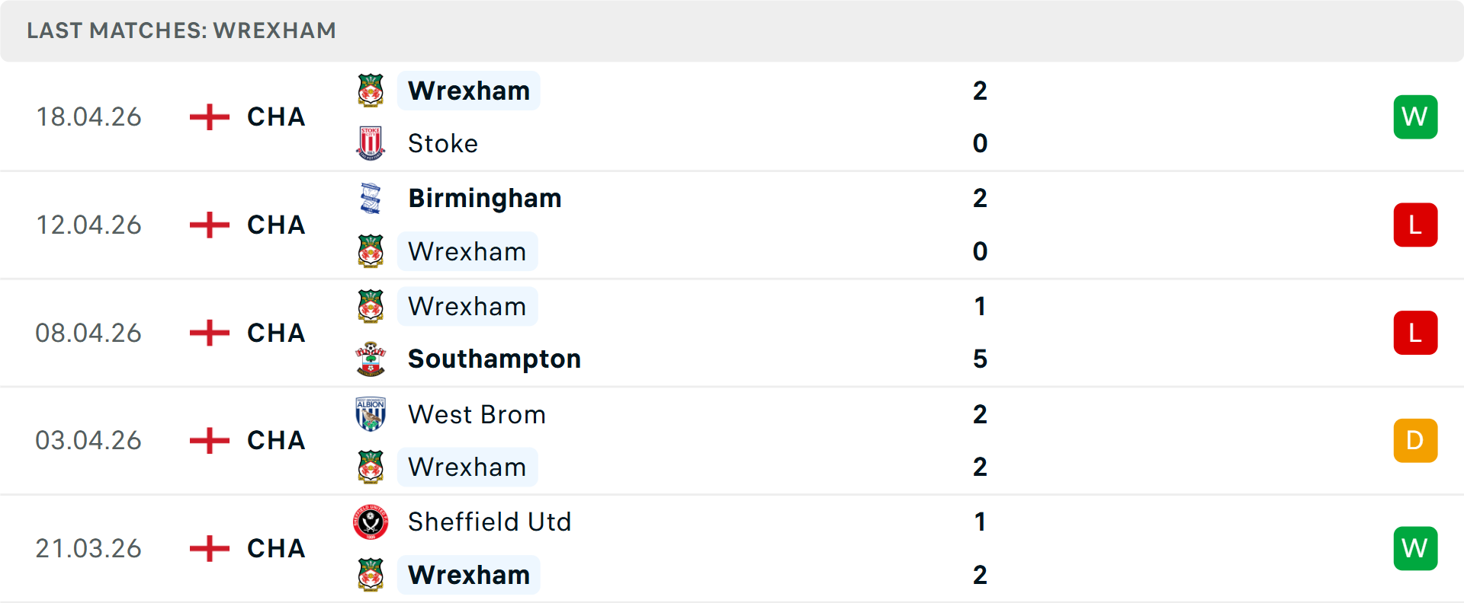
Task: Select the CHA league label for 03.04.26
Action: click(x=276, y=440)
